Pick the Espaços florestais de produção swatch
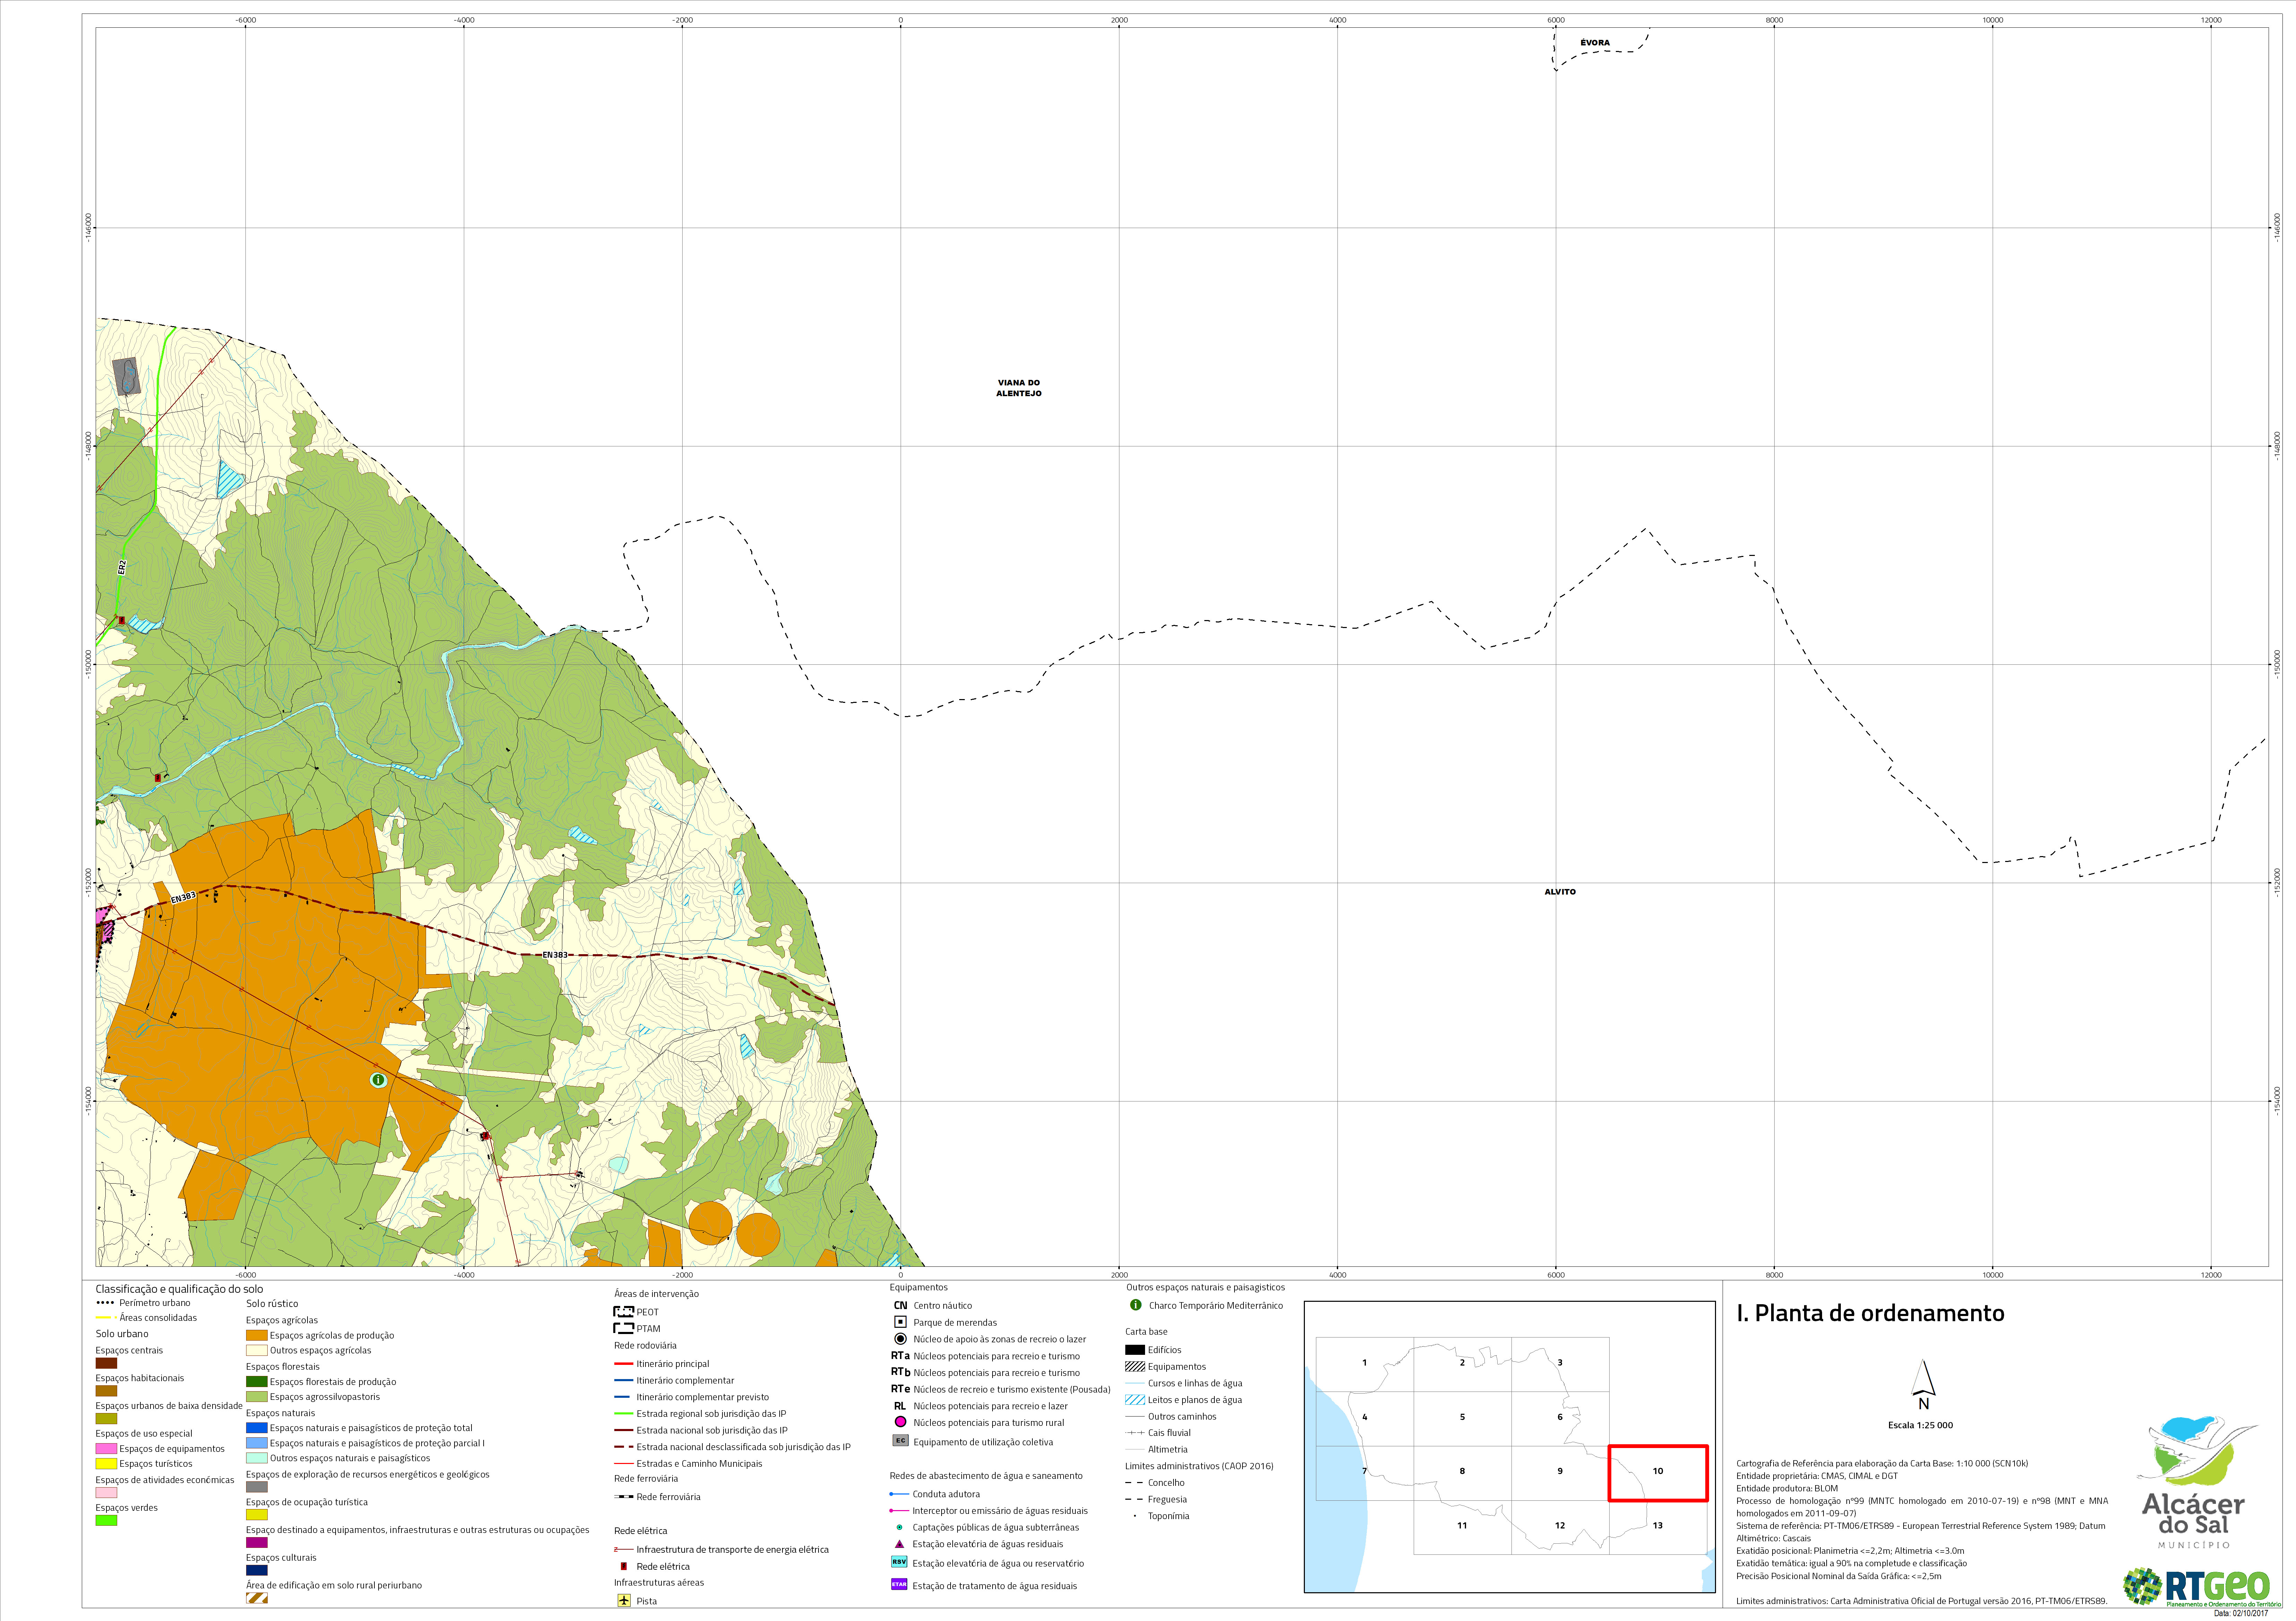Screen dimensions: 2296x1621 click(257, 1382)
